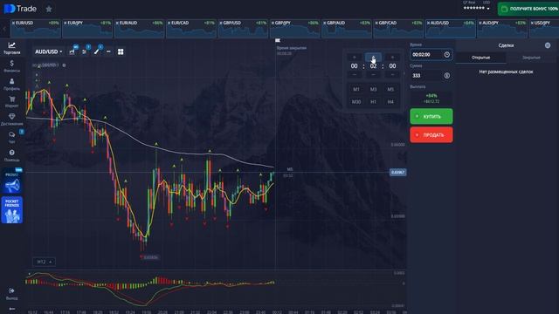This screenshot has width=559, height=314.
Task: Open indicator settings gear on chart
Action: [64, 65]
